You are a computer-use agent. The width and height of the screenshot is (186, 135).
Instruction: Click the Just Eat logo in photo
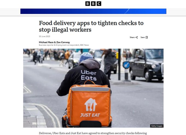click(x=90, y=108)
